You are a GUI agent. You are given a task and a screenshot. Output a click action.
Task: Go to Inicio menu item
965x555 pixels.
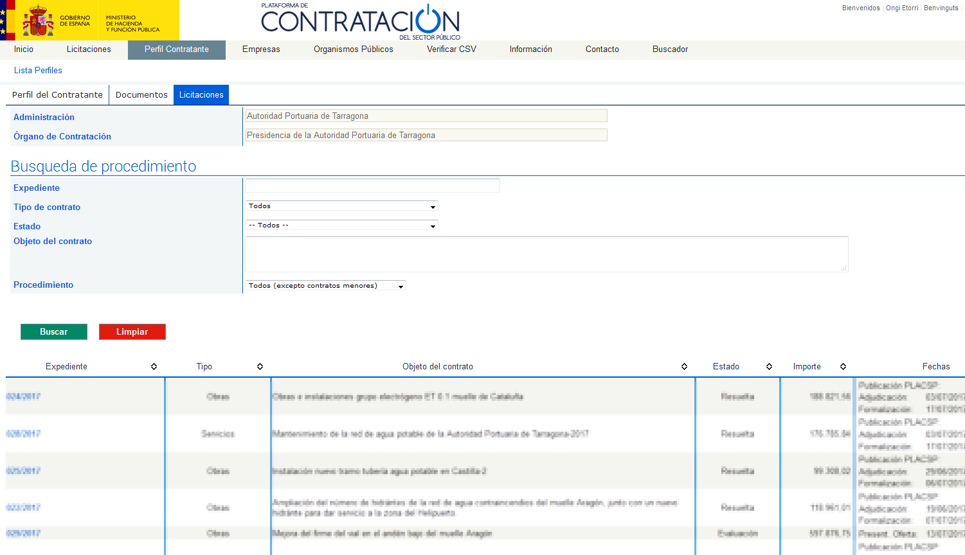tap(24, 49)
